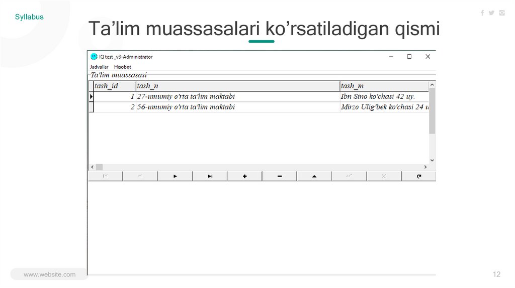Viewport: 515px width, 288px height.
Task: Click tash_id cell with value 2
Action: (x=115, y=107)
